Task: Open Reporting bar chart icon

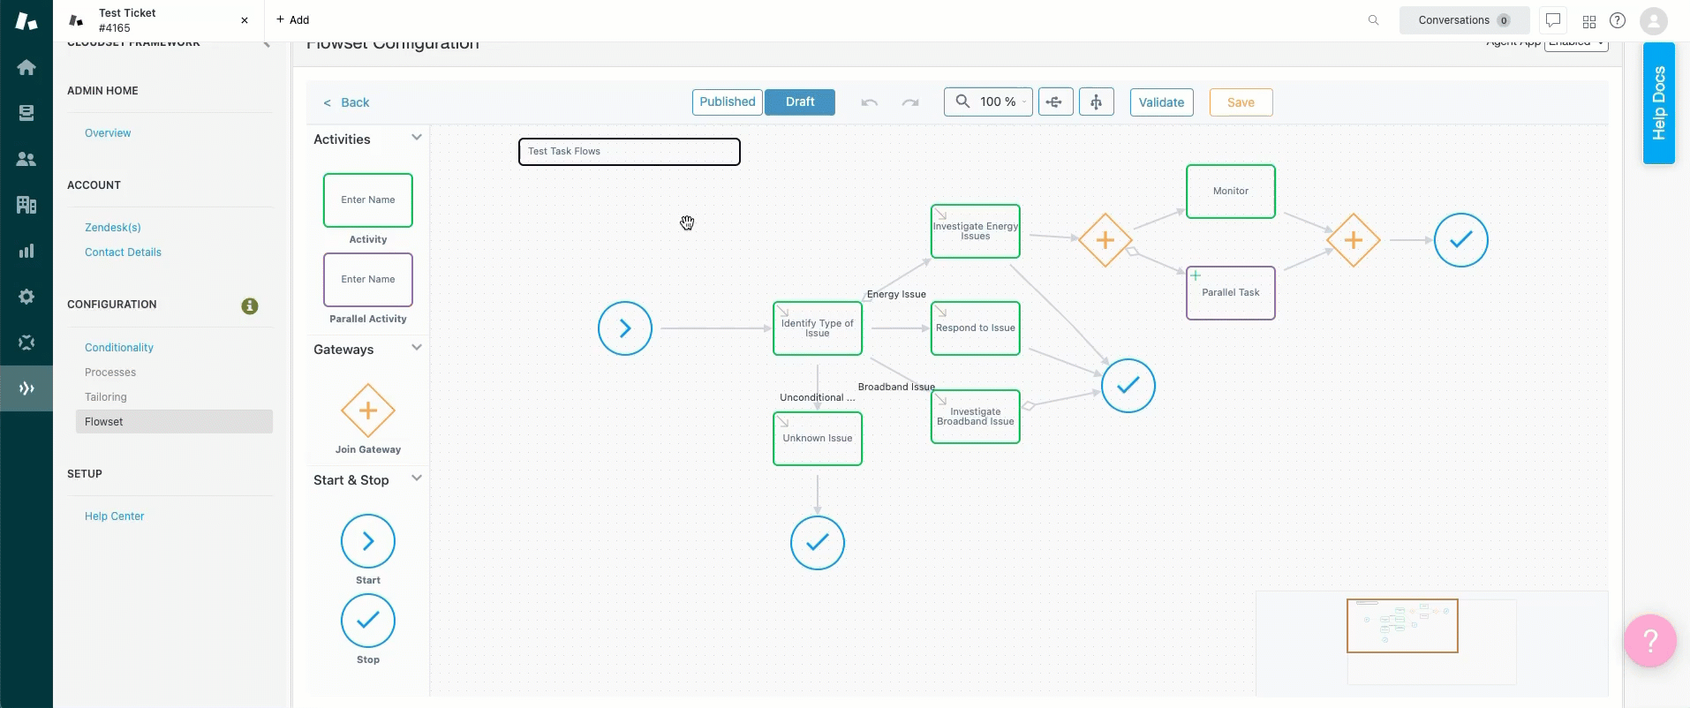Action: click(x=26, y=251)
